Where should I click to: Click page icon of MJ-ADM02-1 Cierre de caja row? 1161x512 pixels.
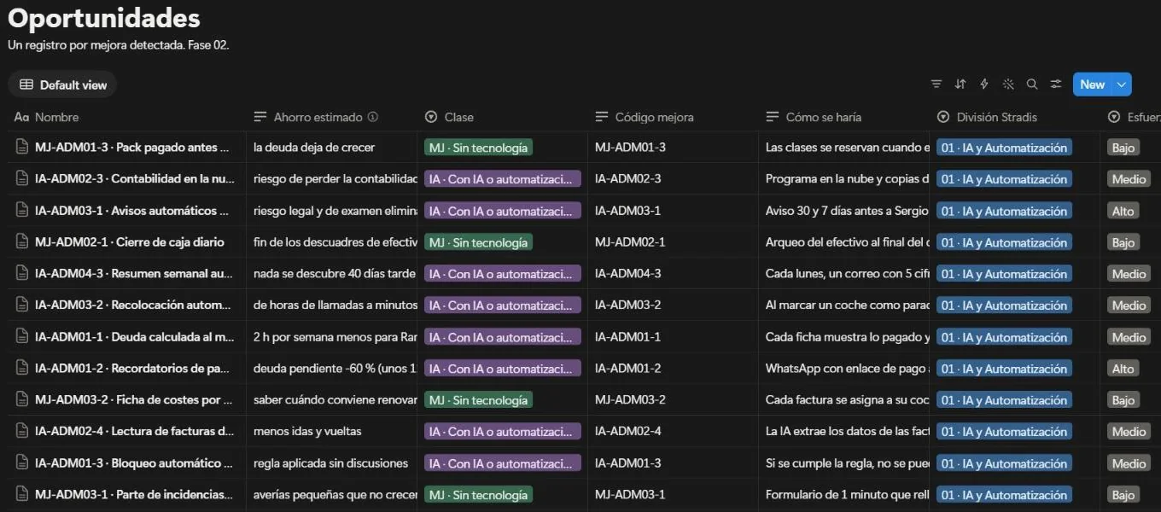click(22, 242)
